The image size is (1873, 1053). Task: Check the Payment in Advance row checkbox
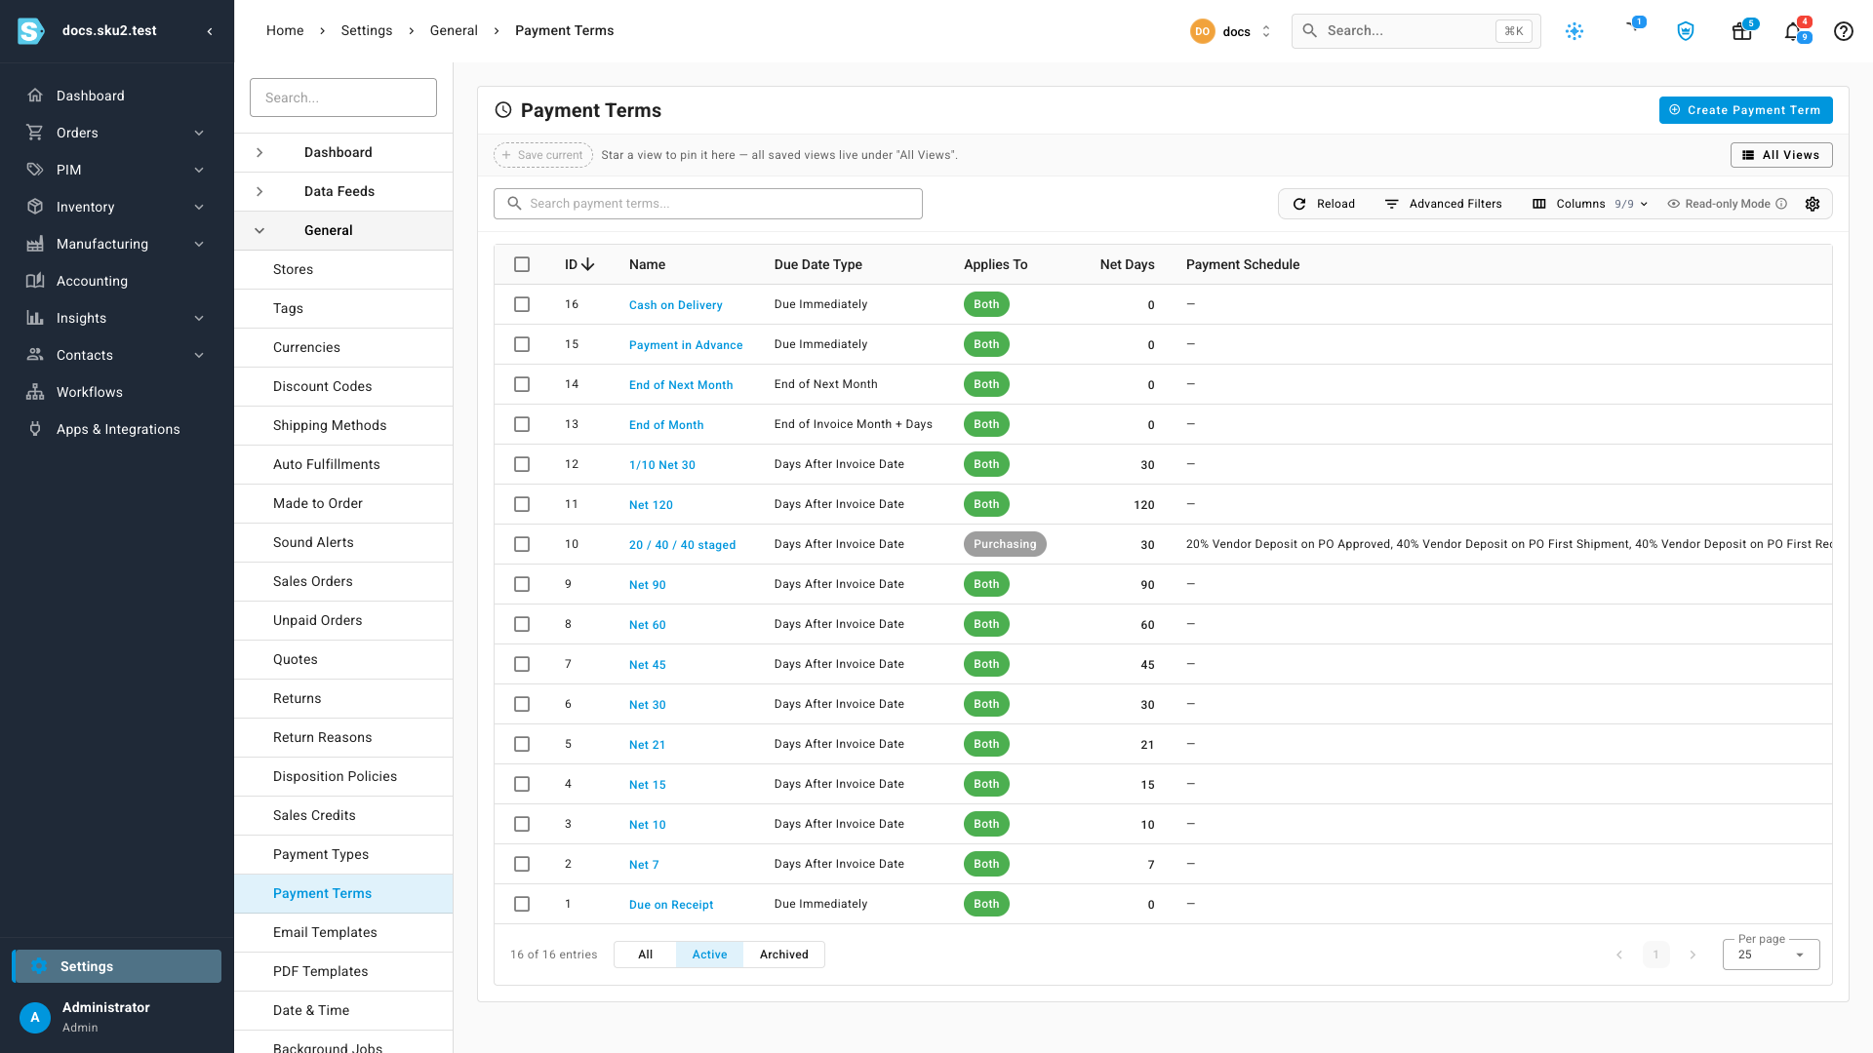click(522, 344)
